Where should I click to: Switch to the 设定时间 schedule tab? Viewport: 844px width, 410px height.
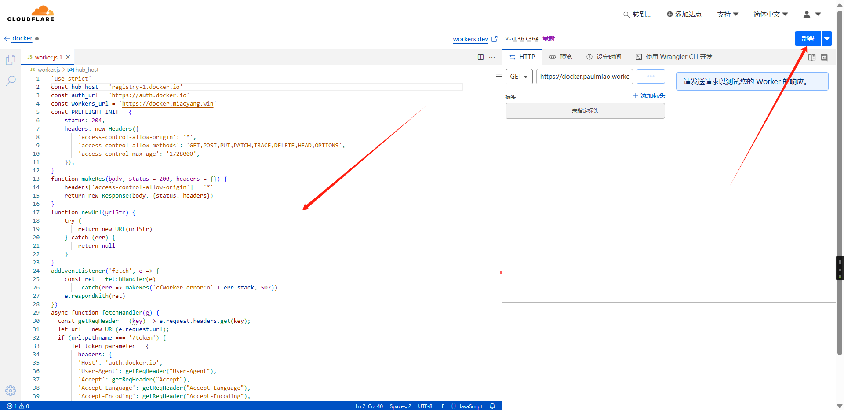604,57
